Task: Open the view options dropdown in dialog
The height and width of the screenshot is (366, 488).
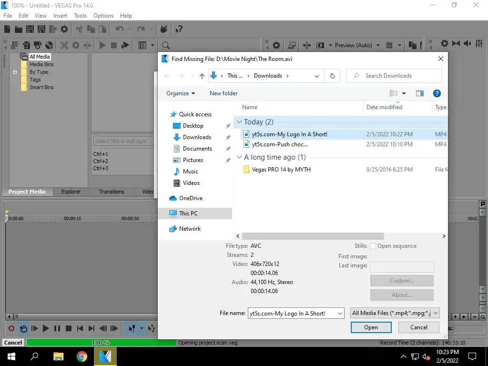Action: [x=404, y=93]
